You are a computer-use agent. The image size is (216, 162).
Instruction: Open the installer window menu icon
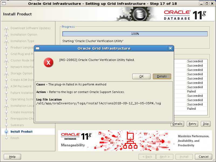coord(4,4)
